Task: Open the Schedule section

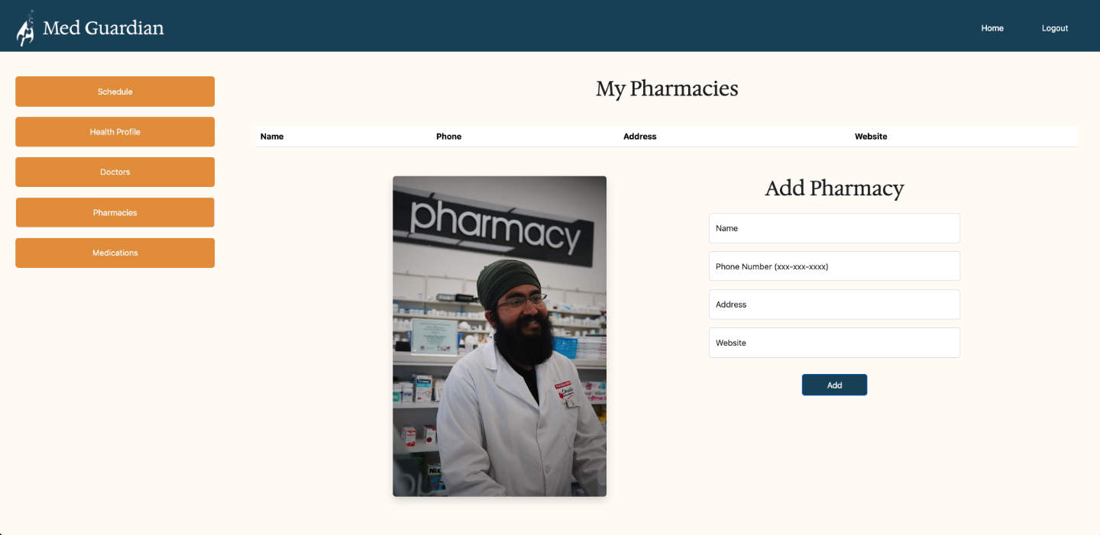Action: pos(115,92)
